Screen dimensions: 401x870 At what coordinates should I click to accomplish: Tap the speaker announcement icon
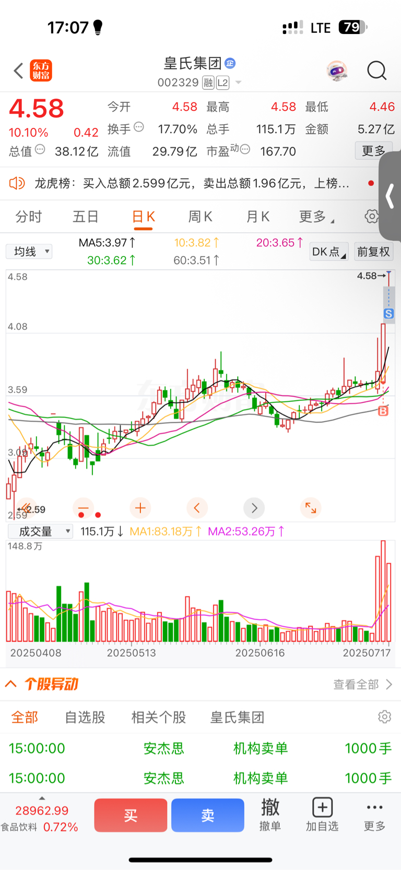[x=17, y=183]
